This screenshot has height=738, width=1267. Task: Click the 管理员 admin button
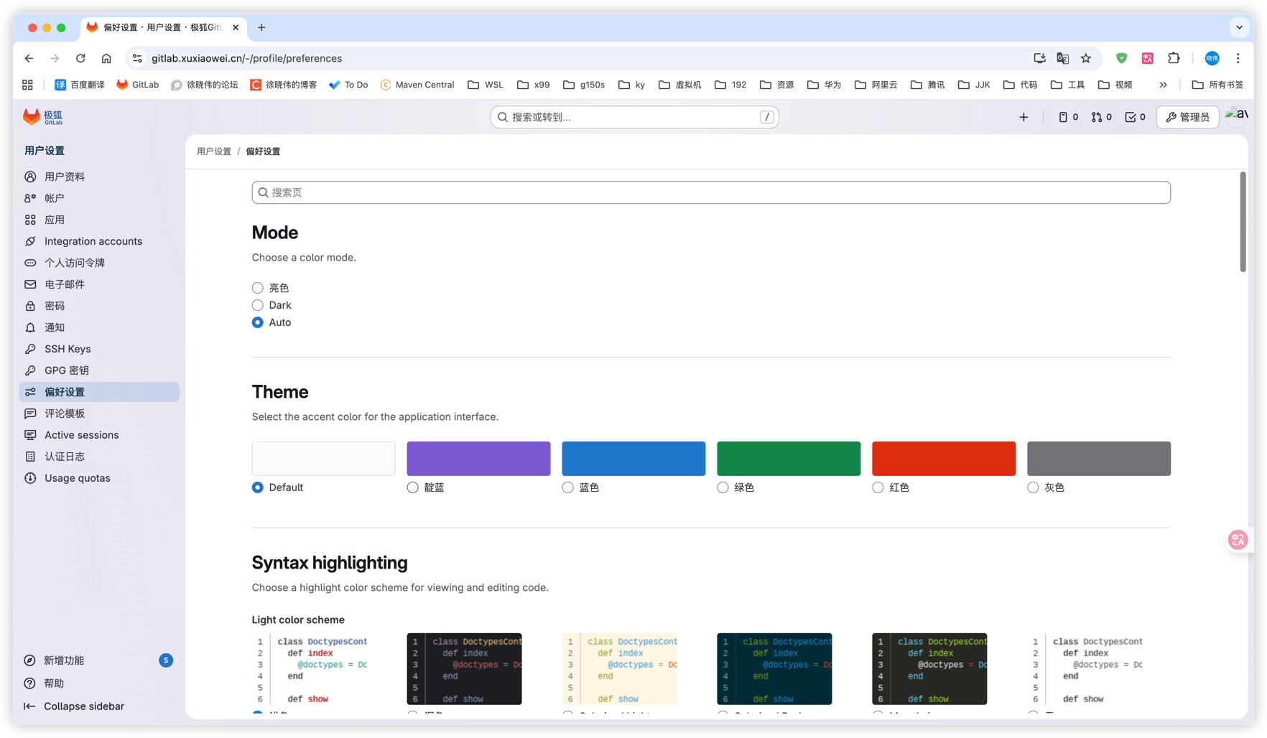tap(1187, 117)
